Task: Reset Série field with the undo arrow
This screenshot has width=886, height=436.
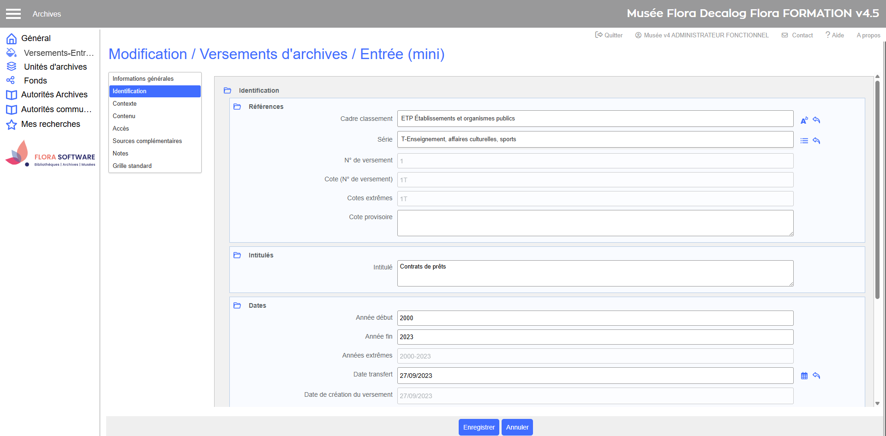Action: tap(816, 141)
